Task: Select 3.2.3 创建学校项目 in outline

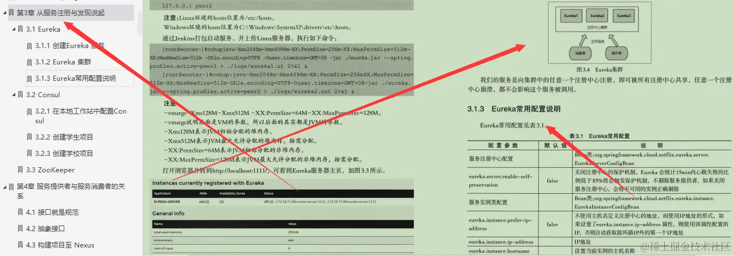Action: point(64,154)
